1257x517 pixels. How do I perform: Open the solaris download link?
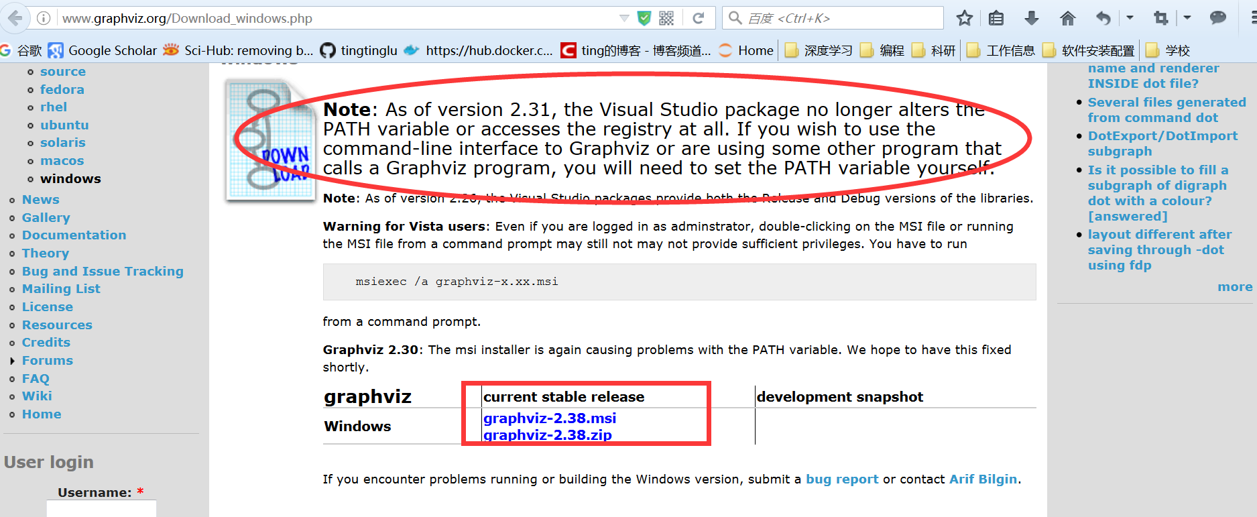63,143
